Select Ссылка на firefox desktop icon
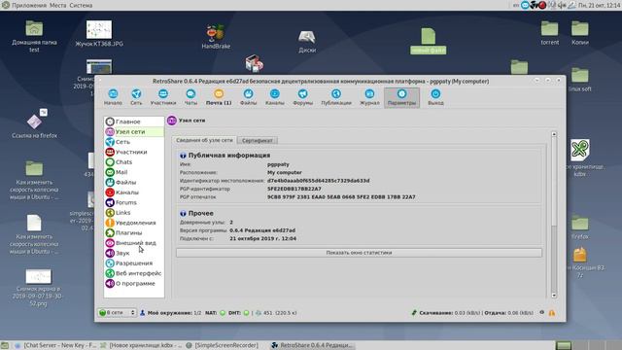This screenshot has height=350, width=622. (x=35, y=123)
